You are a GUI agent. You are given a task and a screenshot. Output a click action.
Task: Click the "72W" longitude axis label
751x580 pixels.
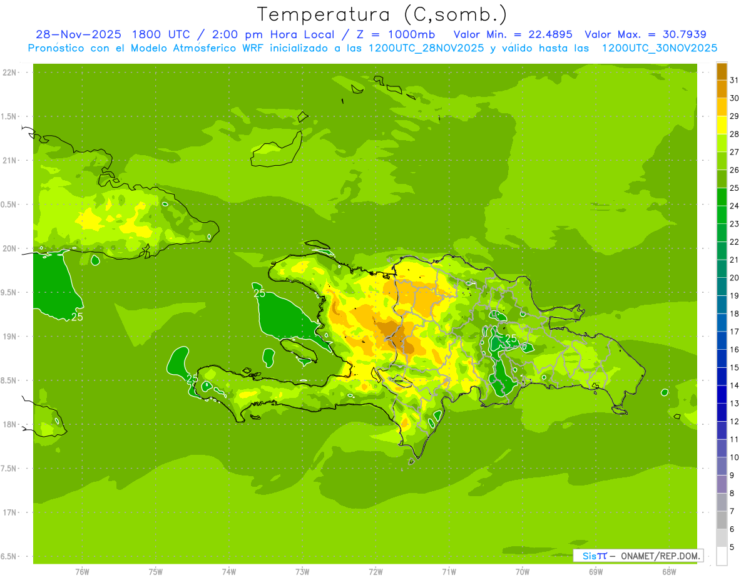[375, 571]
